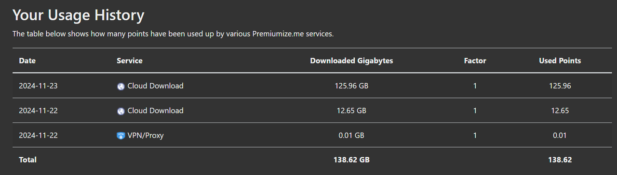Click the 0.01 used points value
This screenshot has width=617, height=175.
(560, 136)
